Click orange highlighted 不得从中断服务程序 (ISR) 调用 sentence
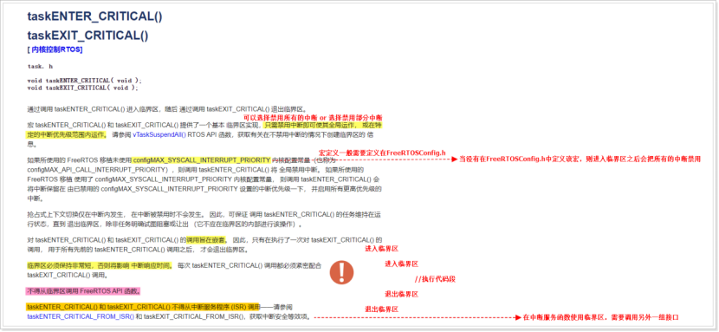Image resolution: width=719 pixels, height=332 pixels. click(x=143, y=307)
